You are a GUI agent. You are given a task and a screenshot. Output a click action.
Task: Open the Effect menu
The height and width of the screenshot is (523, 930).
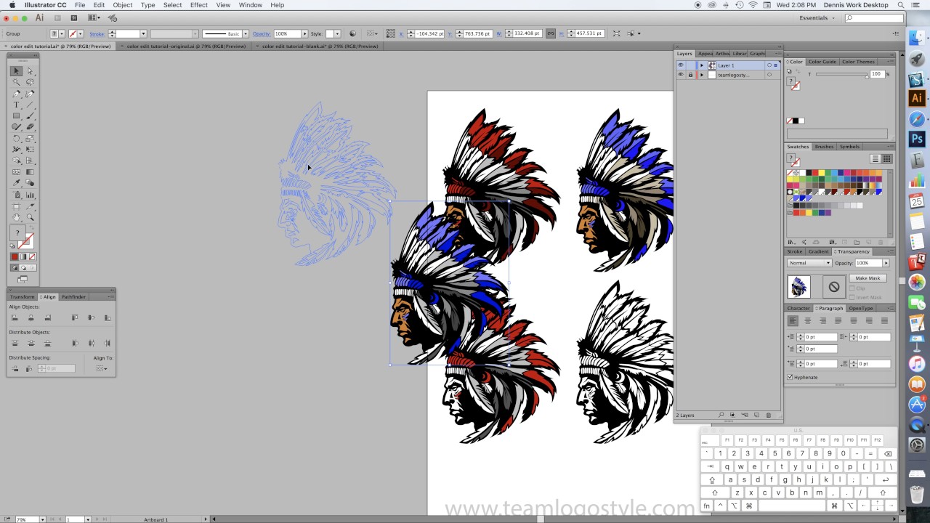point(199,5)
